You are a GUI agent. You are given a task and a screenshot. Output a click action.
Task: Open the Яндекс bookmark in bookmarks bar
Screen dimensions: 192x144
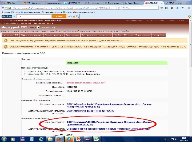(6, 12)
